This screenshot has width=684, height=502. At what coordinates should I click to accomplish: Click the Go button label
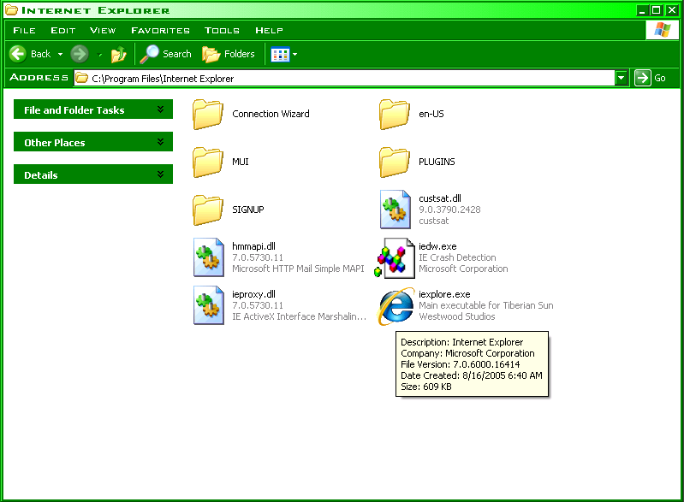coord(660,78)
